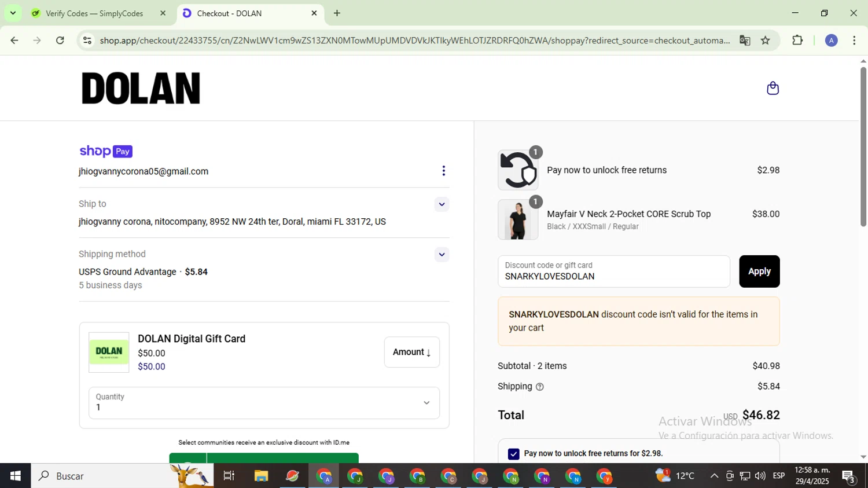The width and height of the screenshot is (868, 488).
Task: Open the network icon in system tray
Action: click(745, 476)
